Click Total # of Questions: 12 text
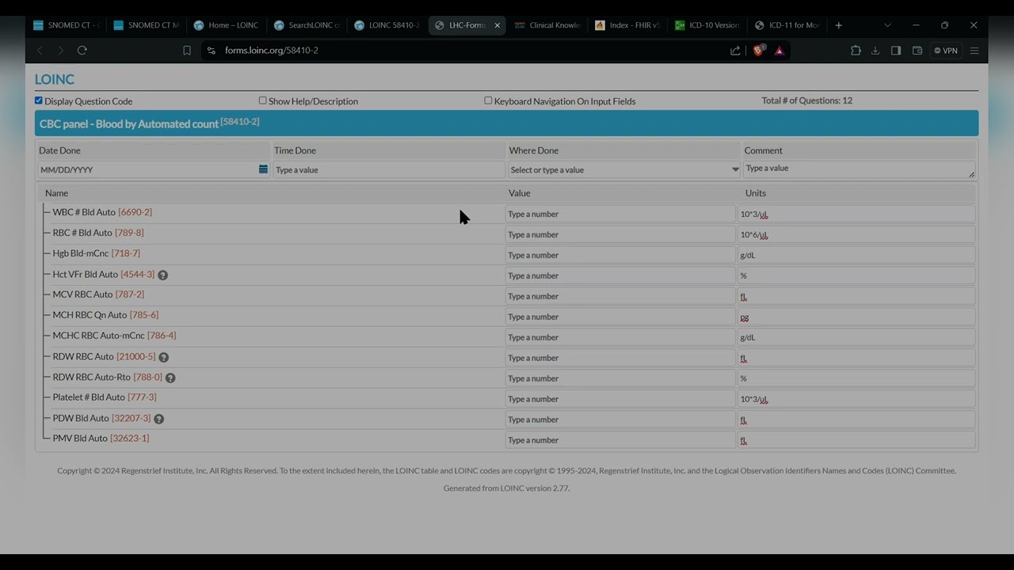The image size is (1014, 570). (806, 101)
